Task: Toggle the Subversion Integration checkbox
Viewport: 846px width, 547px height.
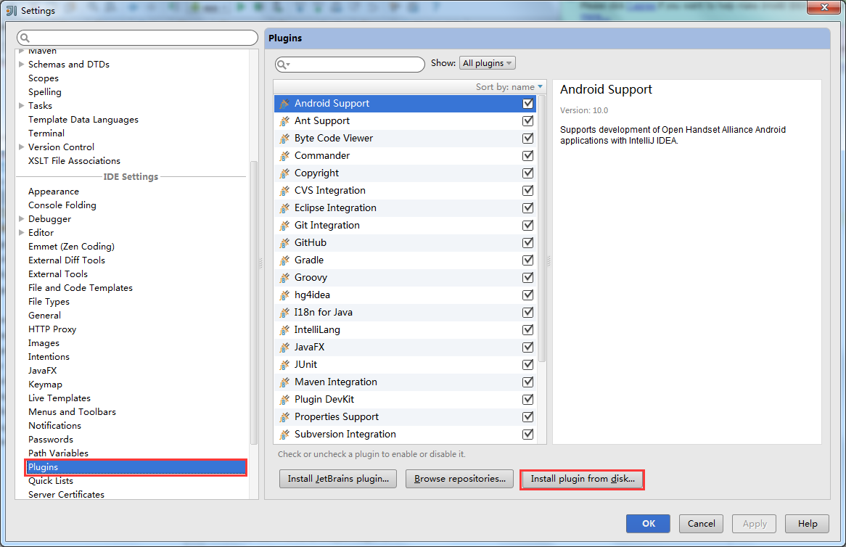Action: [x=527, y=435]
